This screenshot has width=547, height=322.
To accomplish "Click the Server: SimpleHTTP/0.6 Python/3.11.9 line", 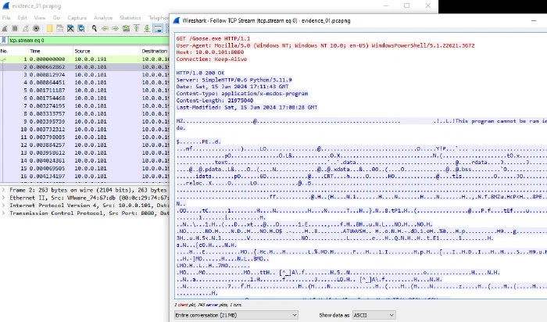I will [x=234, y=80].
